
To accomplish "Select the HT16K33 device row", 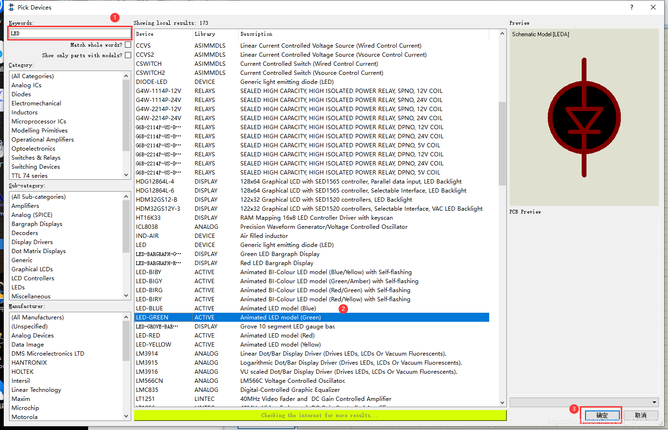I will (x=312, y=218).
